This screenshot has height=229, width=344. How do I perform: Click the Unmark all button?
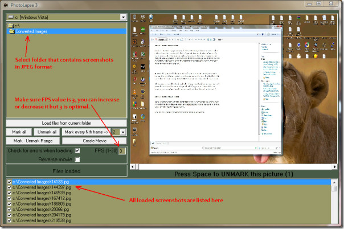click(47, 132)
